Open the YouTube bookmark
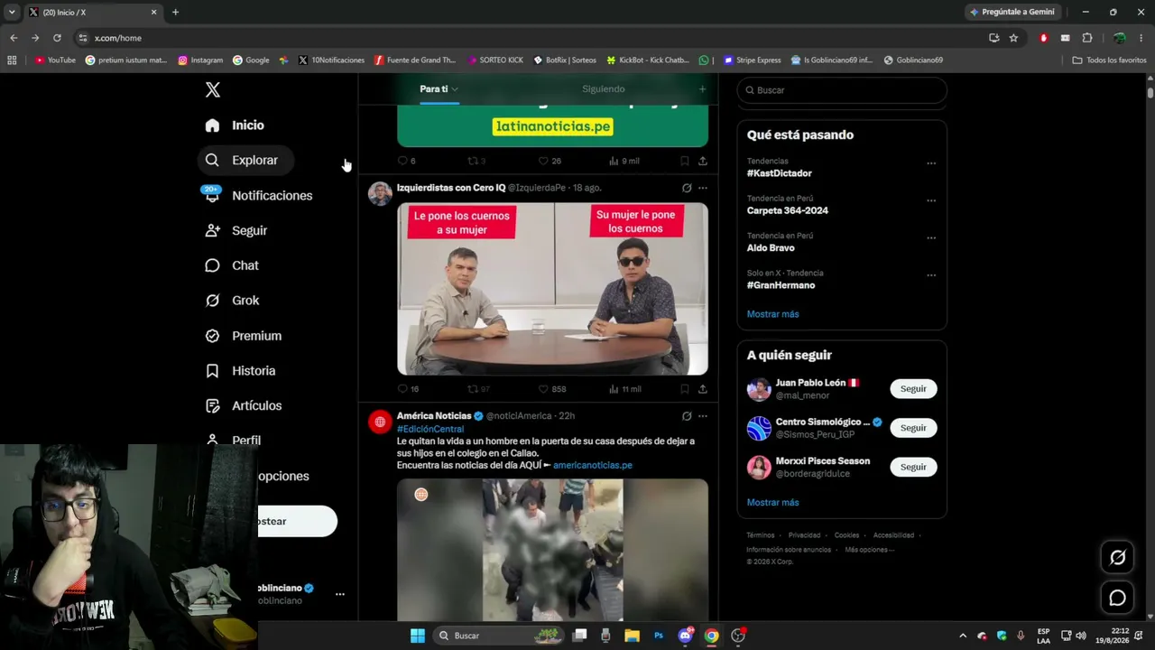Image resolution: width=1155 pixels, height=650 pixels. tap(55, 60)
